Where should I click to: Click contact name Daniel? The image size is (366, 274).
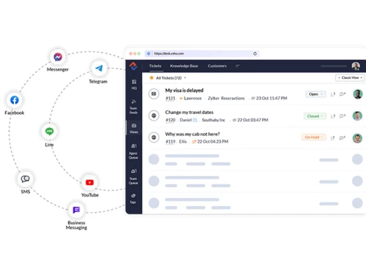point(185,120)
